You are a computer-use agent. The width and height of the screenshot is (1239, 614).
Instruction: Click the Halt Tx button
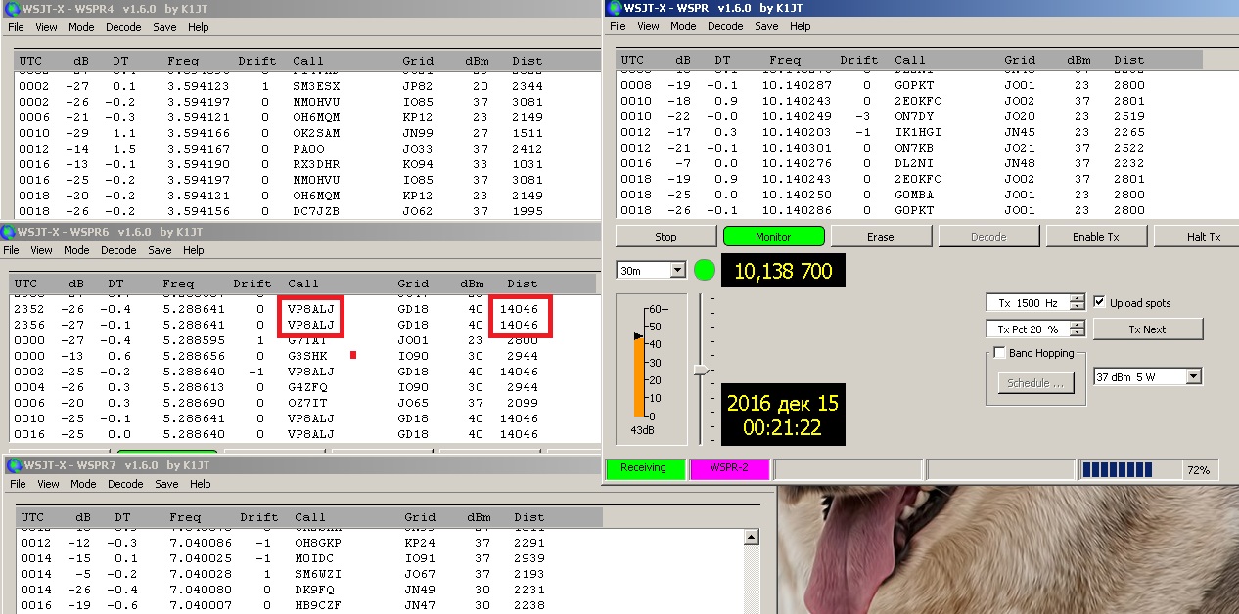point(1197,237)
